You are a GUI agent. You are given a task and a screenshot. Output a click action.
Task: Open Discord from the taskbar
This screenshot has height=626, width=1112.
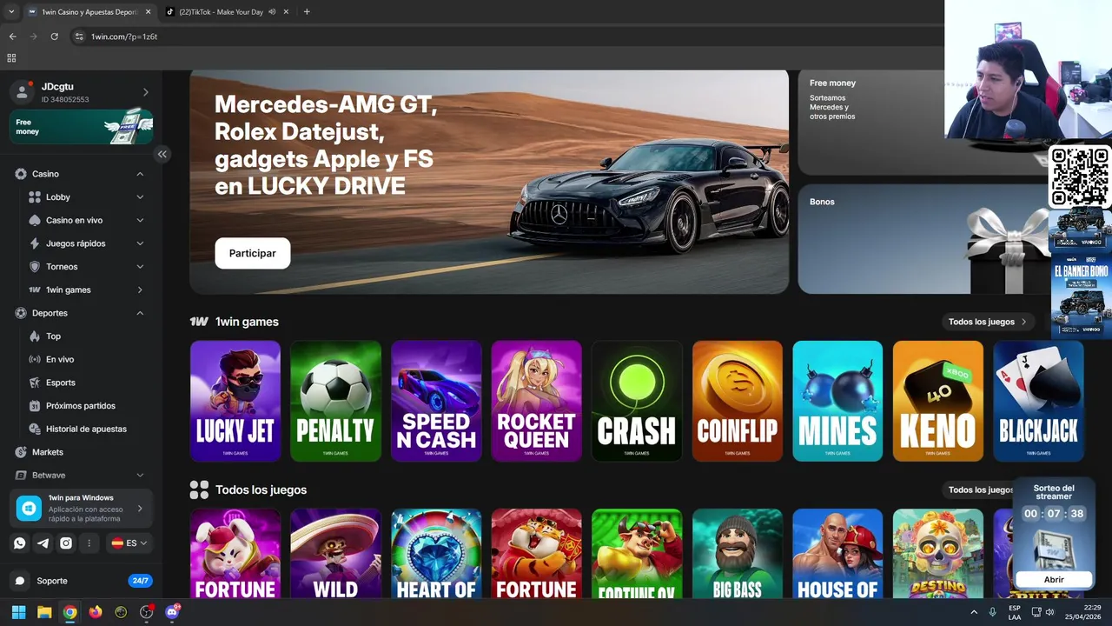click(172, 612)
